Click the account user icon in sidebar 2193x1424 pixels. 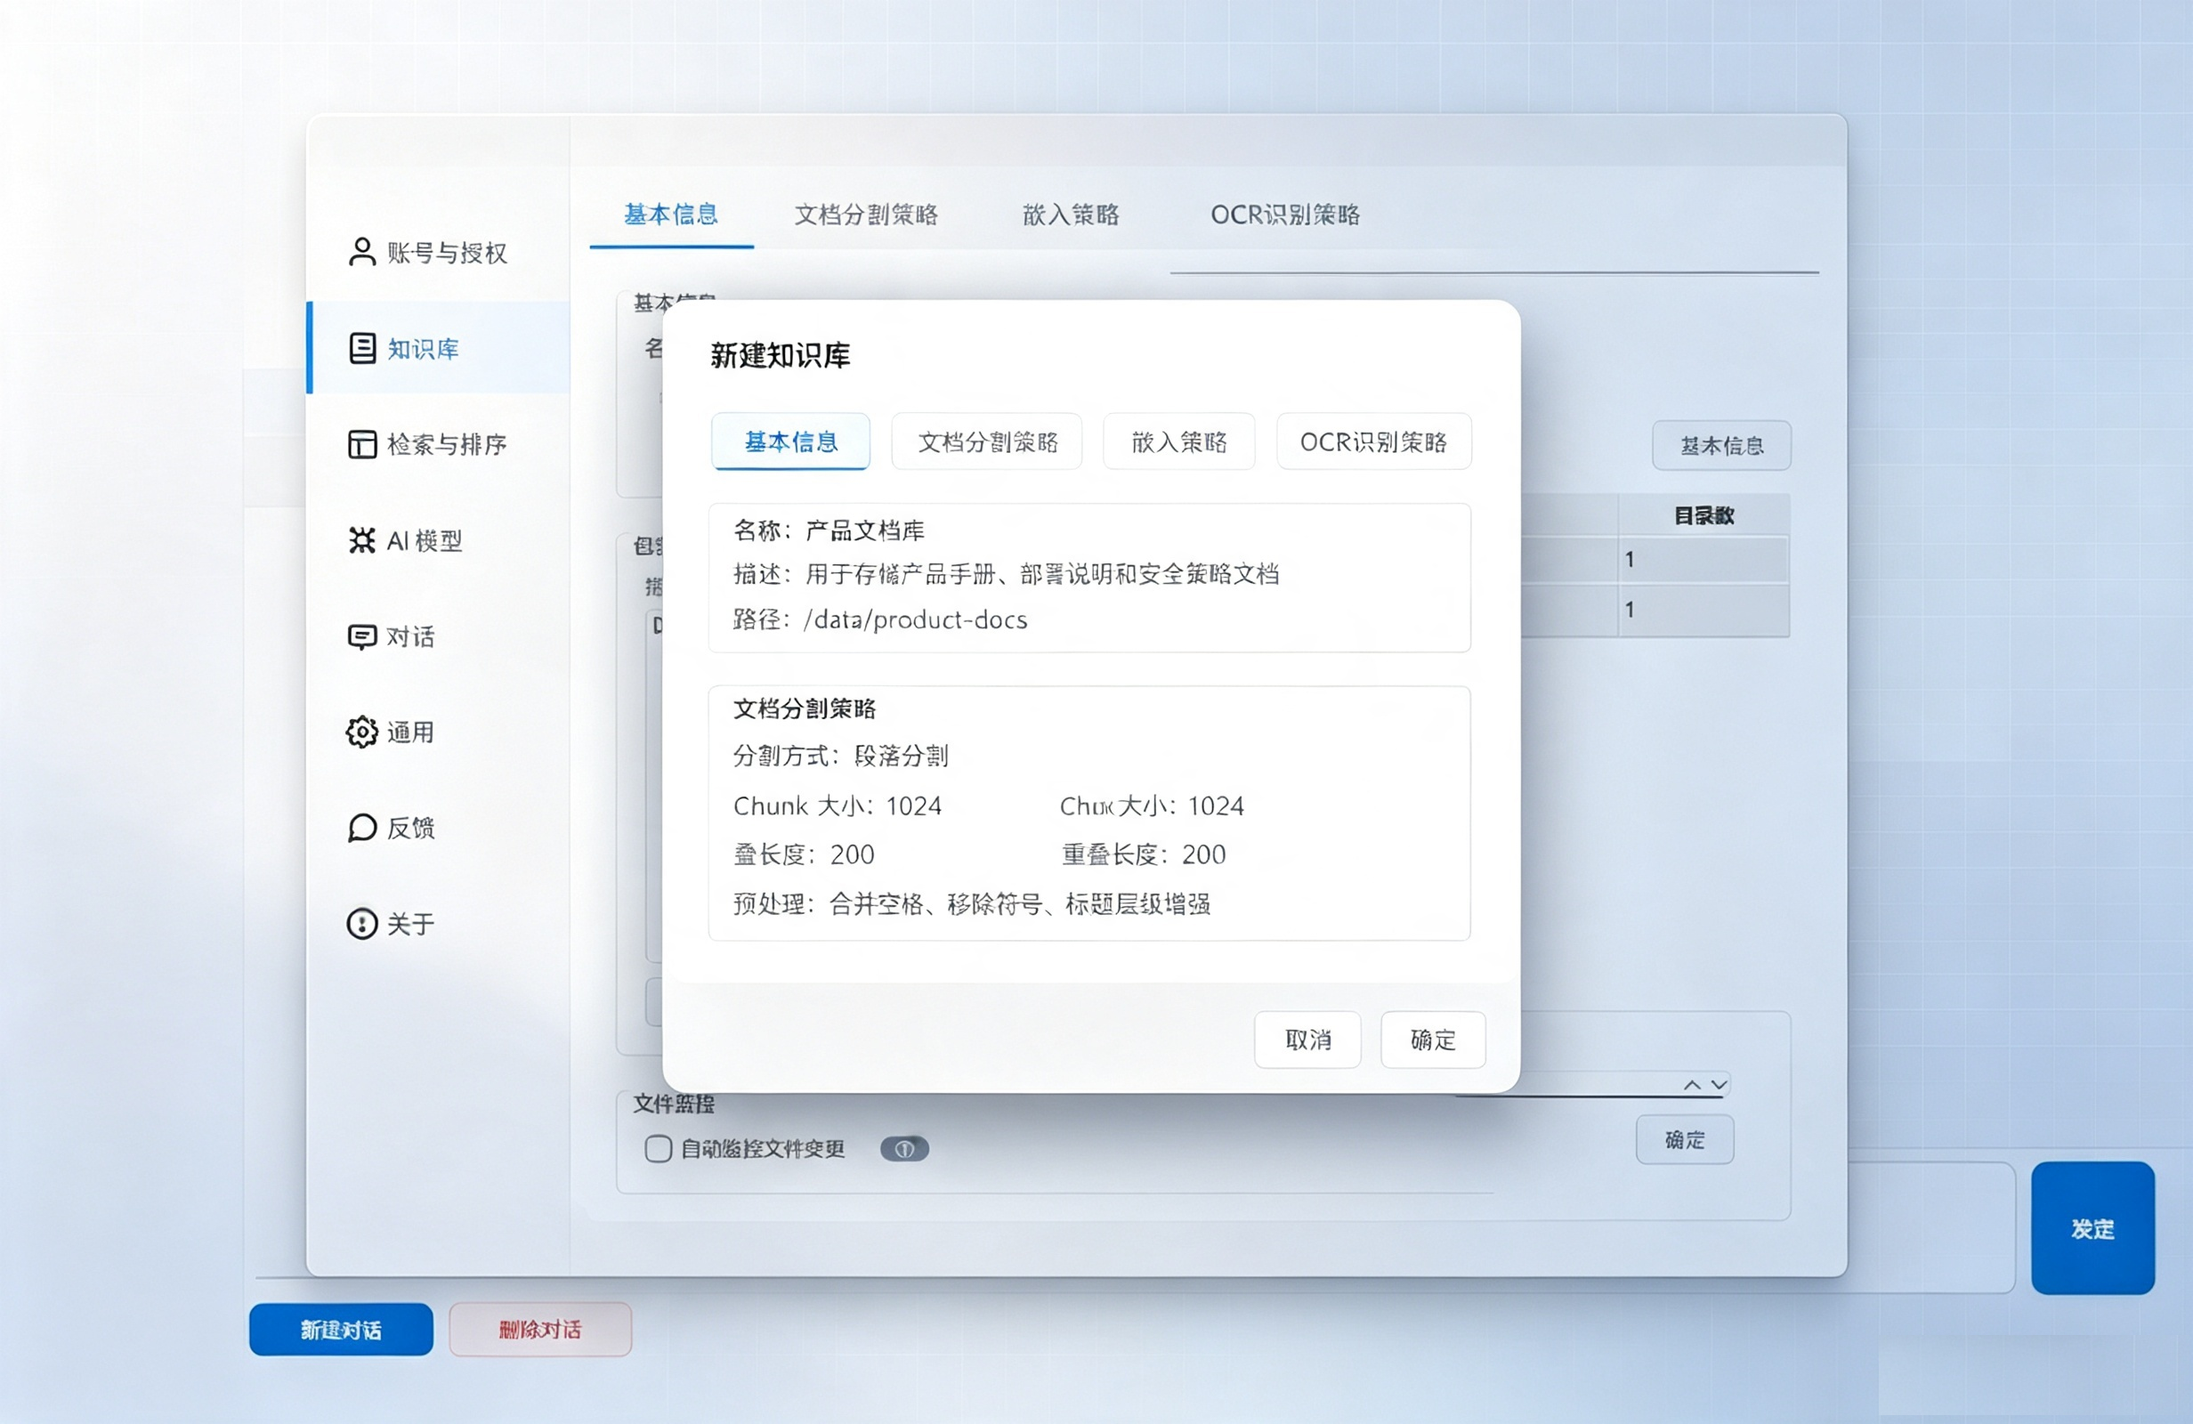pos(362,252)
